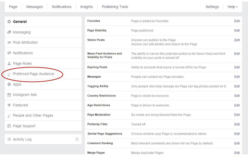Click the Activity Log exit arrow icon
Viewport: 248px width, 157px height.
tap(77, 139)
